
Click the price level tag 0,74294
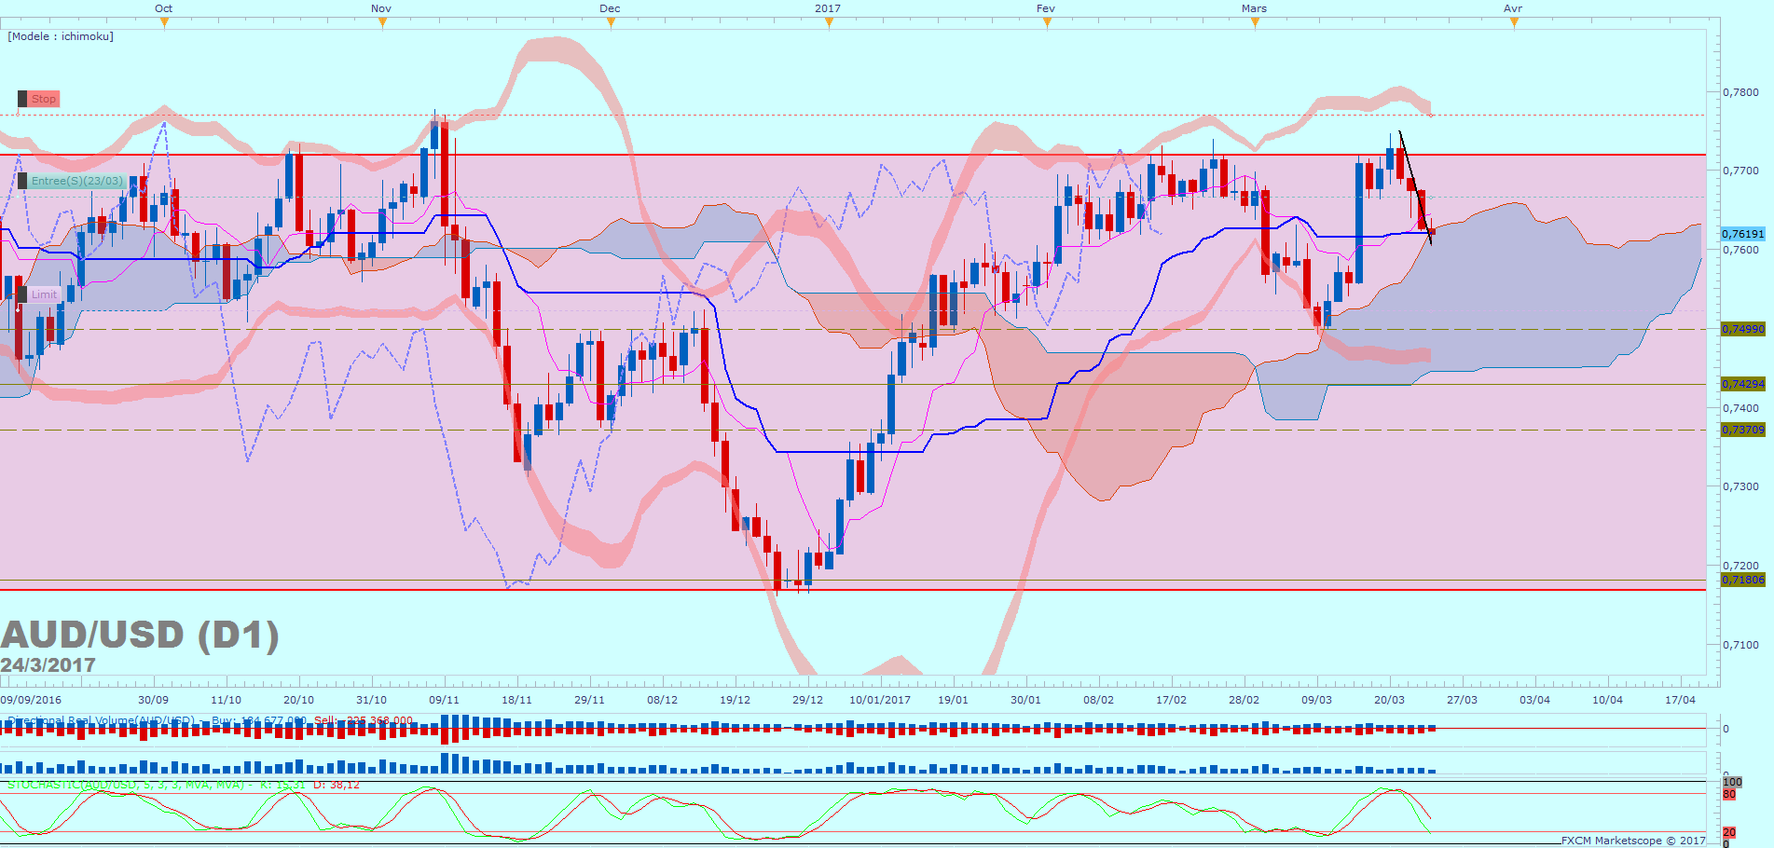pyautogui.click(x=1742, y=384)
